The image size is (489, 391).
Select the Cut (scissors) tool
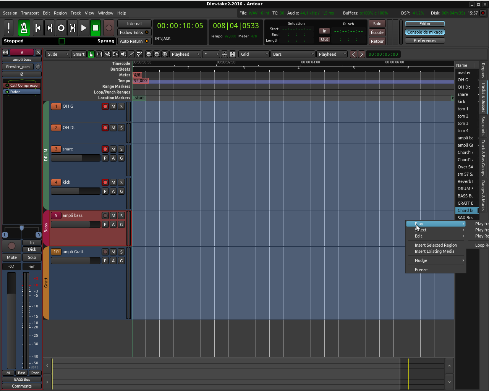tap(107, 54)
